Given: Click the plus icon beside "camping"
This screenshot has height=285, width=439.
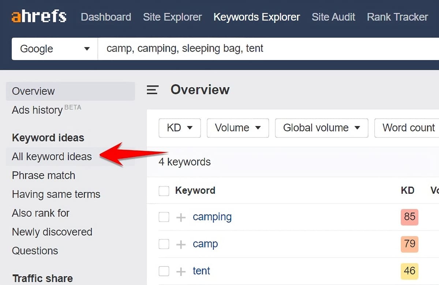Looking at the screenshot, I should [x=181, y=217].
